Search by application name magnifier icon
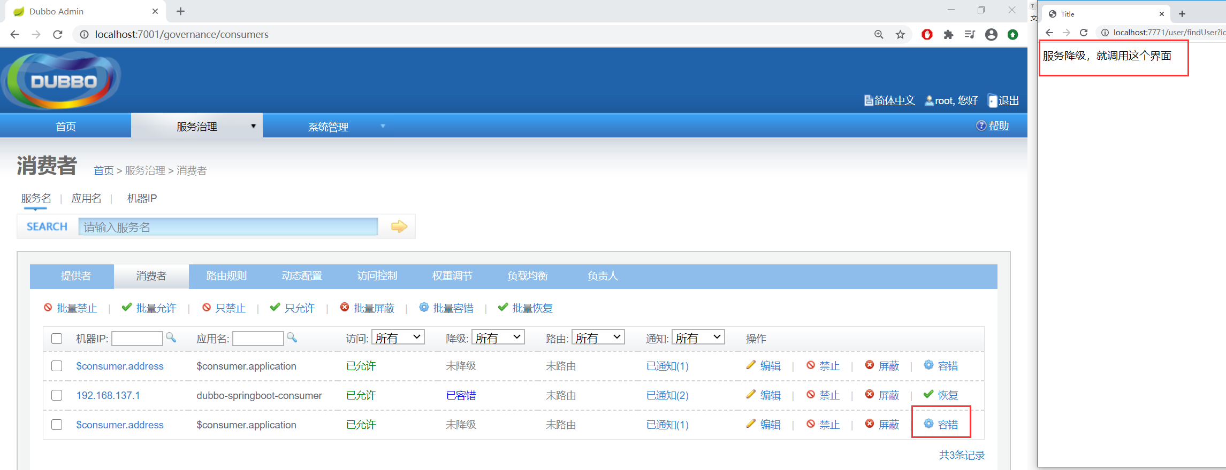The height and width of the screenshot is (470, 1226). coord(292,338)
